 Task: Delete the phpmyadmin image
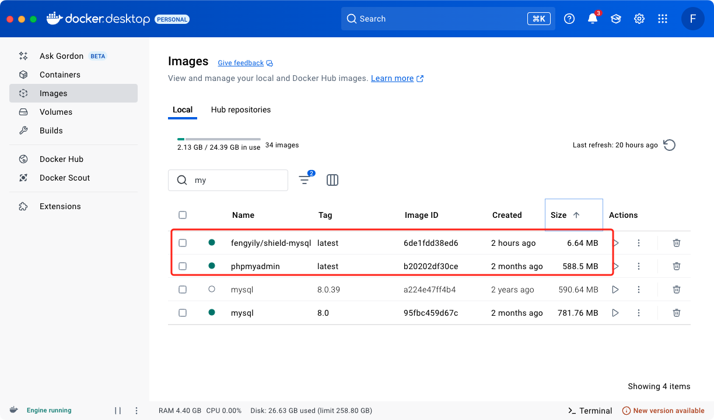click(677, 266)
